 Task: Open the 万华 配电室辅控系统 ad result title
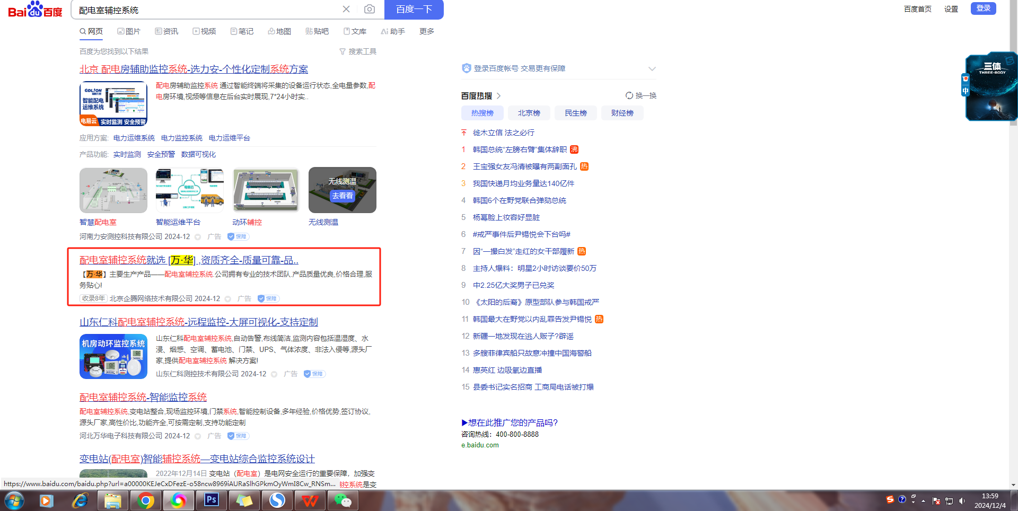click(x=189, y=260)
